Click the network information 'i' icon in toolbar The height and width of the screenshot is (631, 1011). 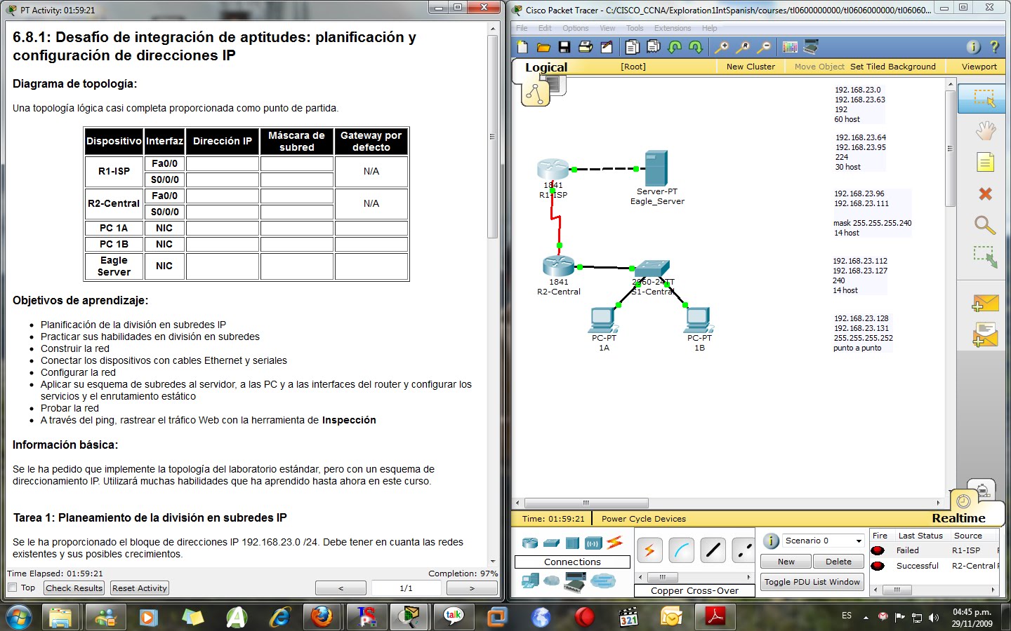click(973, 47)
